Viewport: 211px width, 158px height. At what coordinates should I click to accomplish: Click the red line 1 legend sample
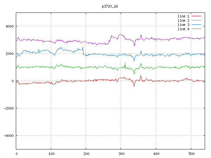click(196, 16)
